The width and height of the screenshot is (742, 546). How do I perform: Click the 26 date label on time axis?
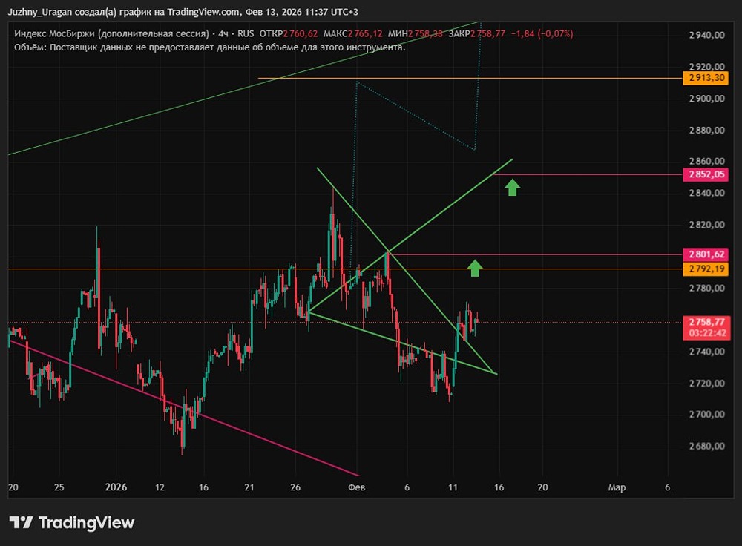pyautogui.click(x=295, y=487)
